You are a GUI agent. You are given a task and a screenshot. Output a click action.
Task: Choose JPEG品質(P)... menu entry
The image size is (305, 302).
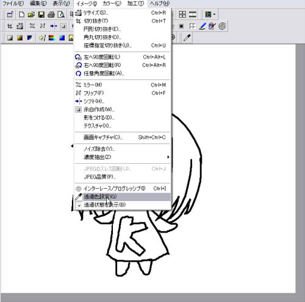(x=123, y=177)
